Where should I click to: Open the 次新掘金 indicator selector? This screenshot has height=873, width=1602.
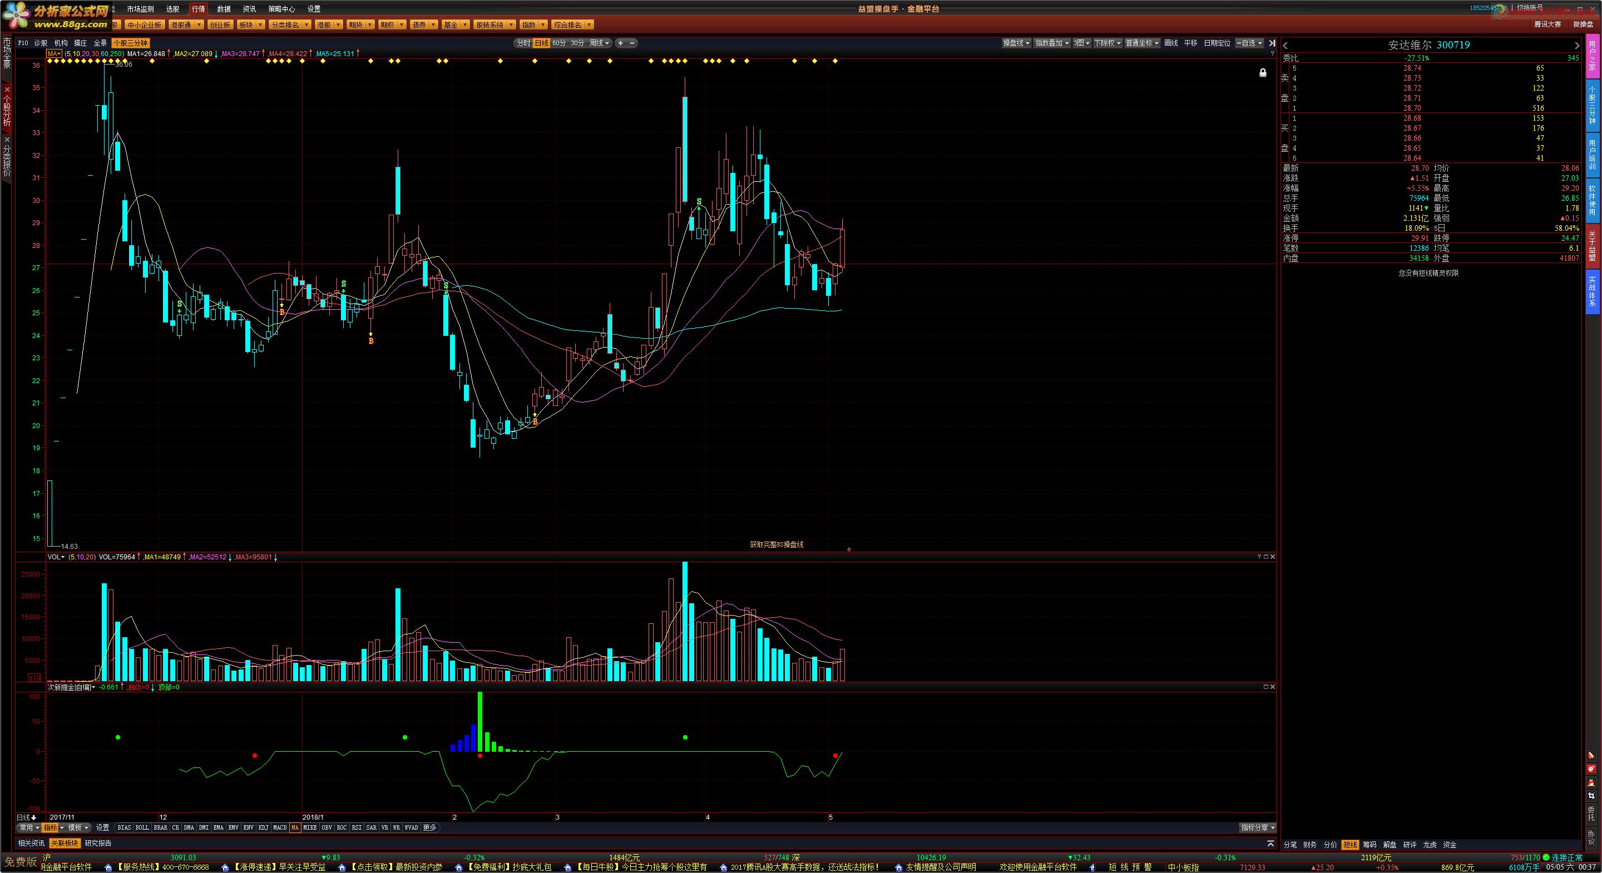72,687
